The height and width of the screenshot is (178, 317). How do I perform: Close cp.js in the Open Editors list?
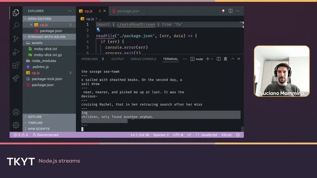click(x=31, y=25)
